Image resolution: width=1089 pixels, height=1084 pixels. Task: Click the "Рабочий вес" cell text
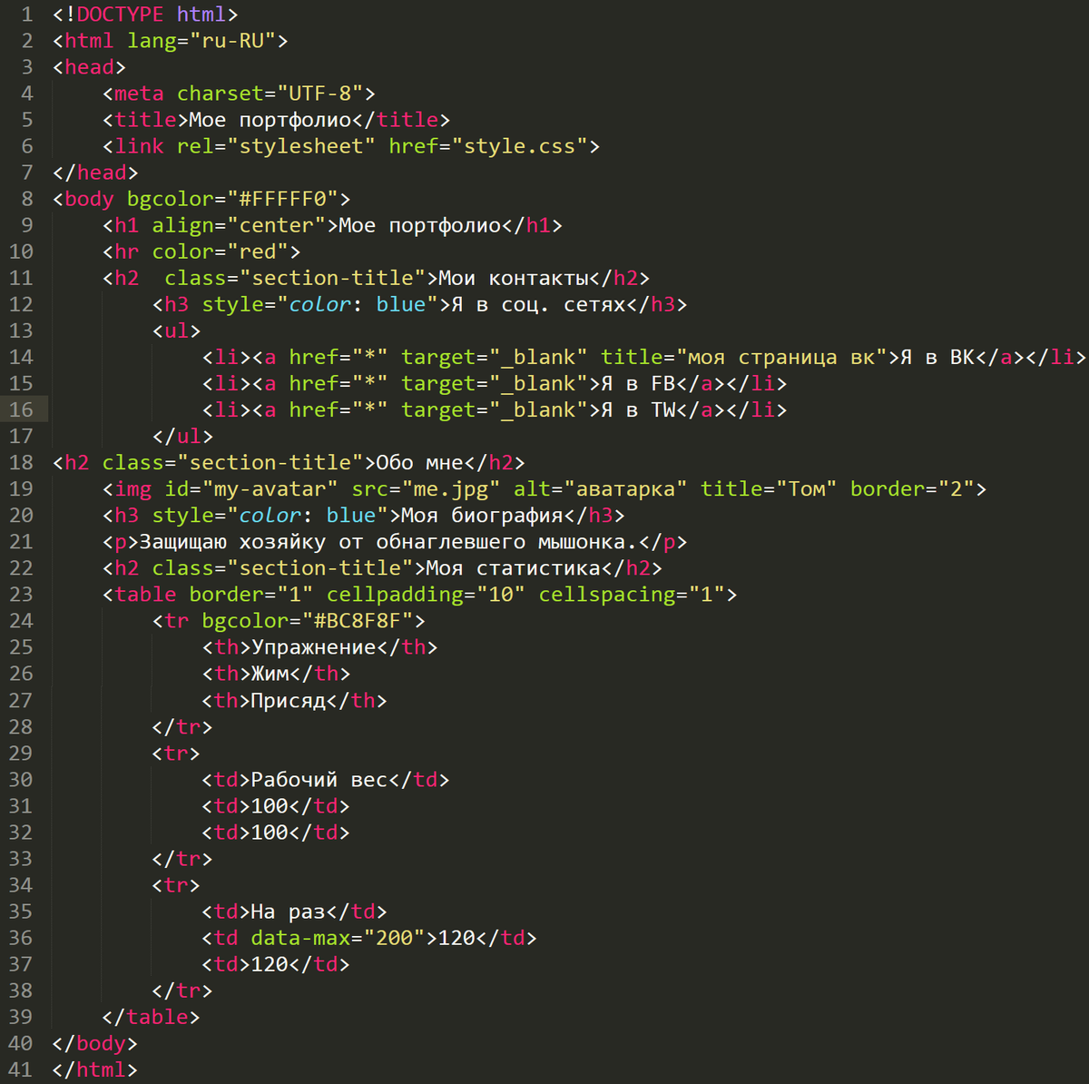pyautogui.click(x=320, y=780)
